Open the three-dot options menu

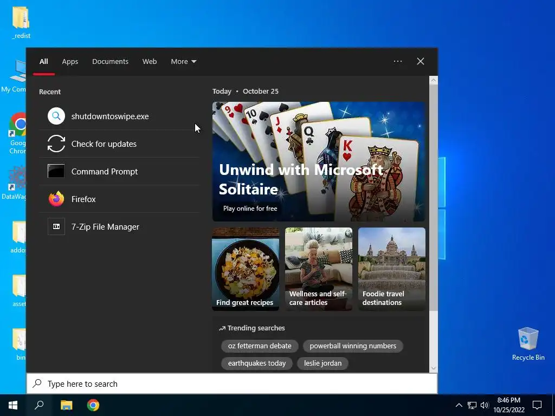click(398, 61)
